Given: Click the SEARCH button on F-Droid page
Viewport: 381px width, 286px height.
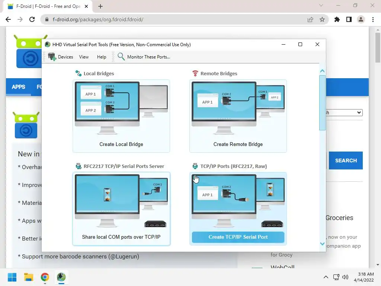Looking at the screenshot, I should pyautogui.click(x=346, y=161).
